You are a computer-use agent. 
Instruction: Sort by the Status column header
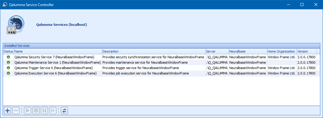click(8, 51)
